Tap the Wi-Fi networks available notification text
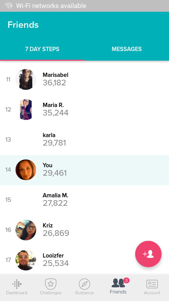169x301 pixels. 51,6
